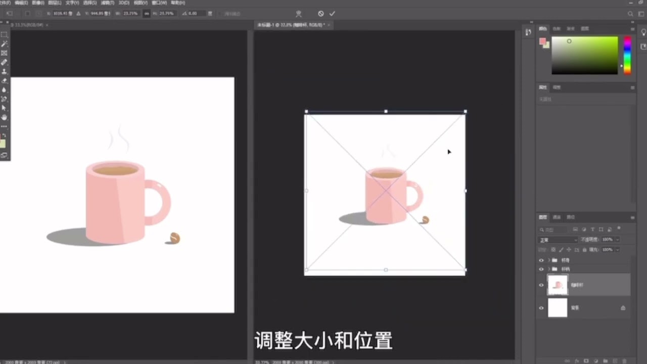Click the delete layer trash icon
This screenshot has width=647, height=364.
624,361
